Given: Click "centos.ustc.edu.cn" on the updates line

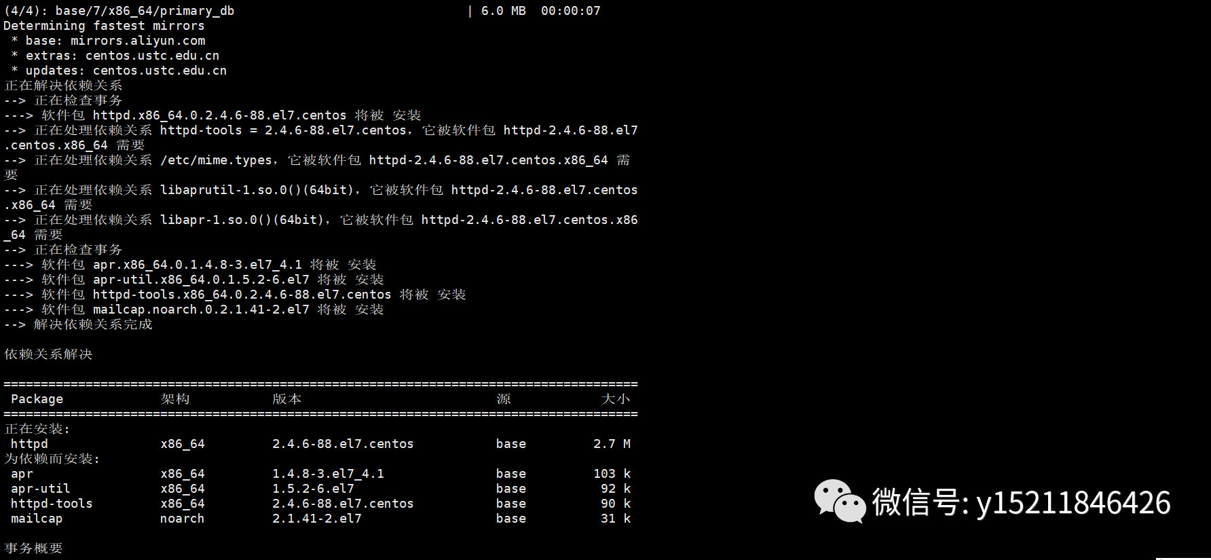Looking at the screenshot, I should tap(160, 71).
